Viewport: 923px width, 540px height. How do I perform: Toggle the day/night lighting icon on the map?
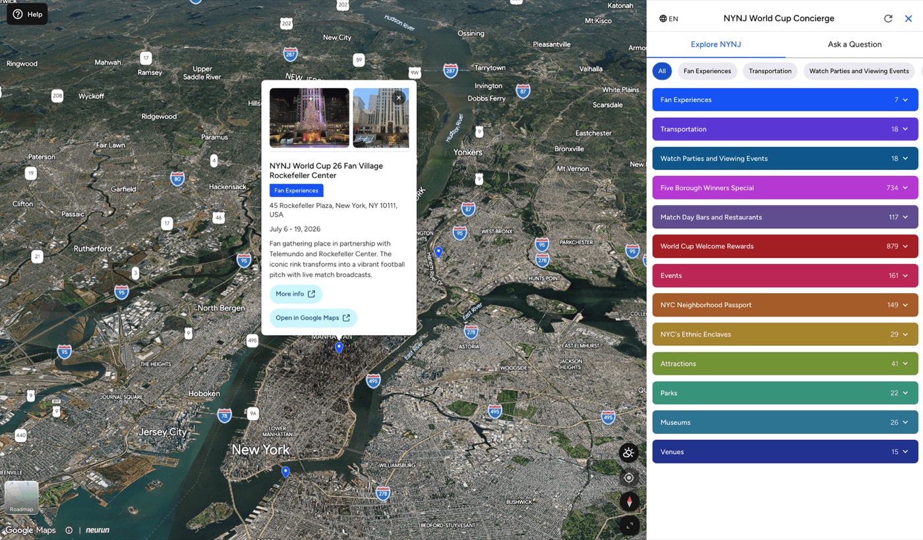click(629, 452)
